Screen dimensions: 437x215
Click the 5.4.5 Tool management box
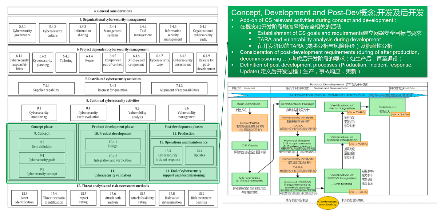coord(143,33)
